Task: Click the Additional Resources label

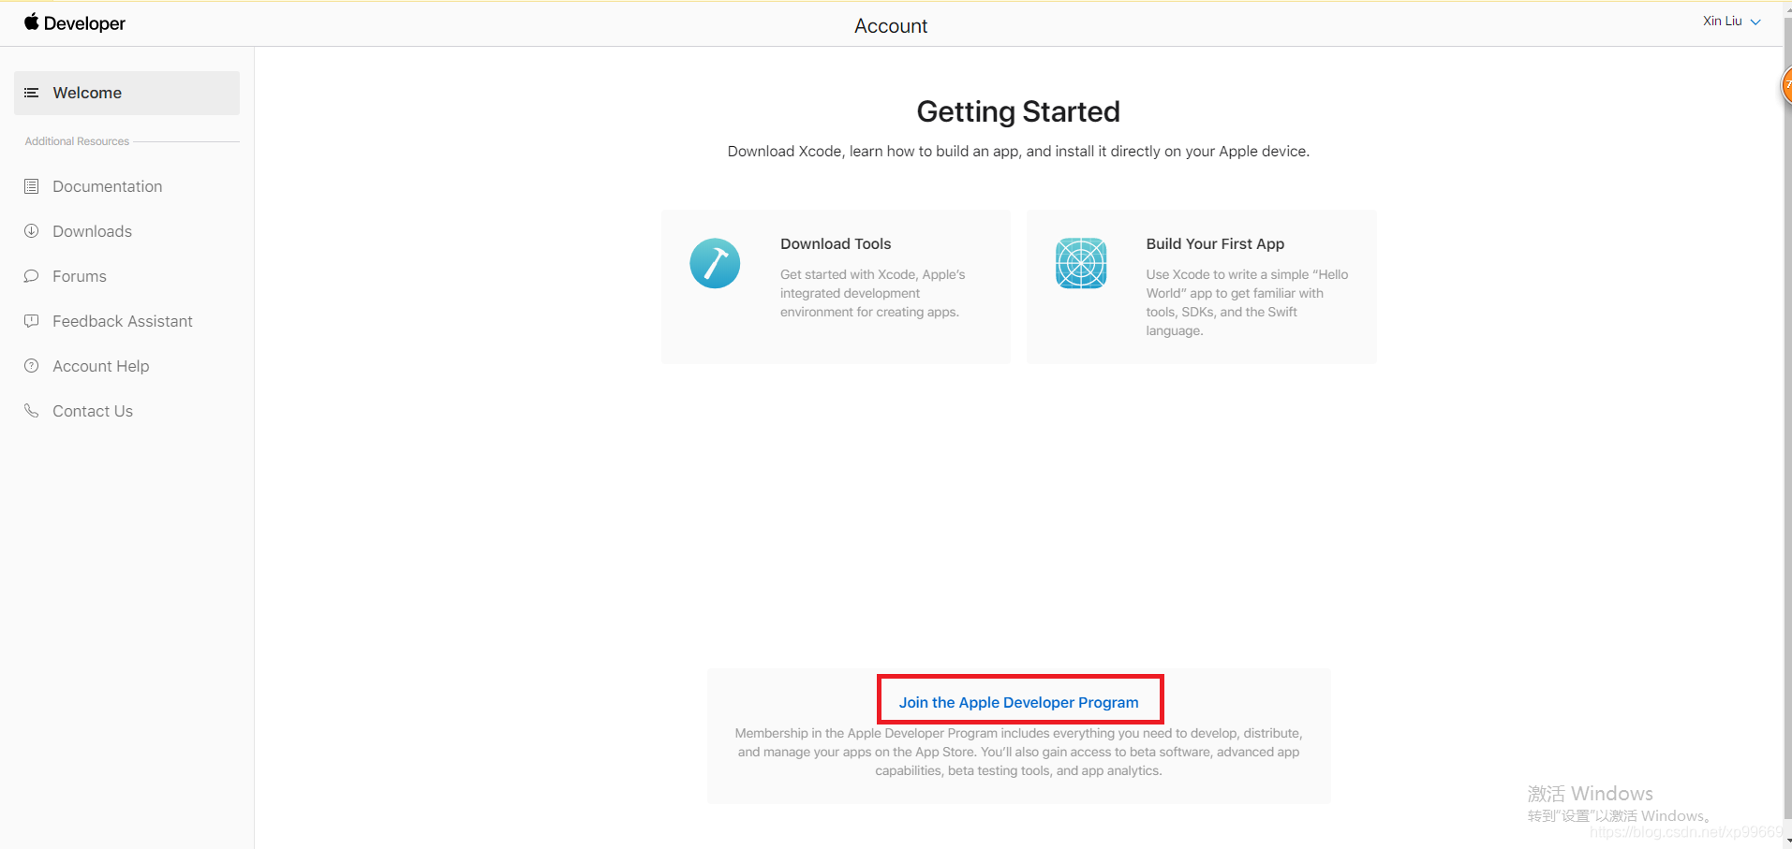Action: (x=77, y=141)
